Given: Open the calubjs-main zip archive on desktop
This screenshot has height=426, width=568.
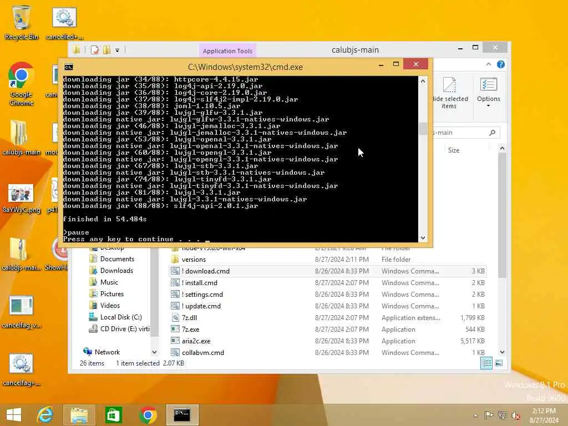Looking at the screenshot, I should (21, 254).
